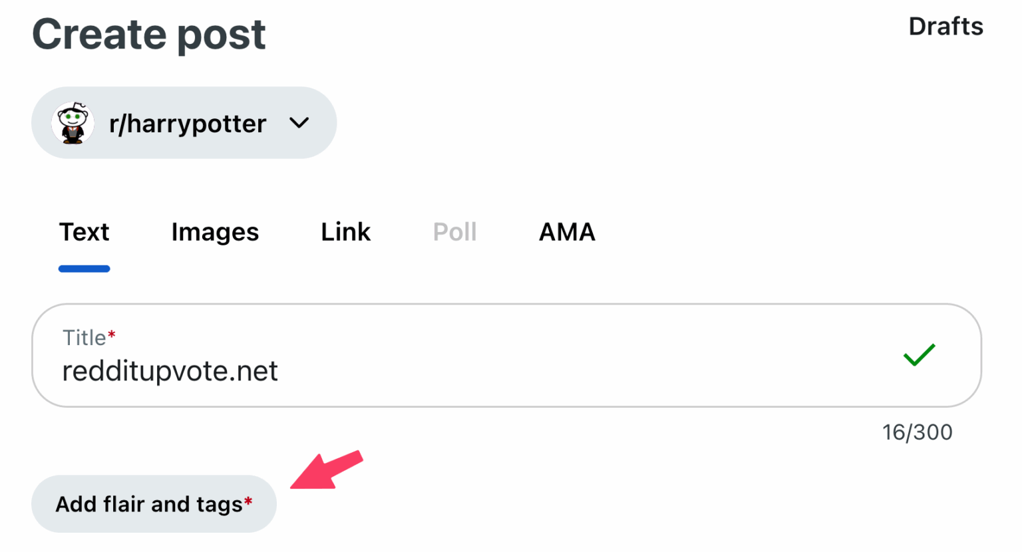Open the community selector showing r/harrypotter
This screenshot has height=552, width=1022.
point(184,122)
